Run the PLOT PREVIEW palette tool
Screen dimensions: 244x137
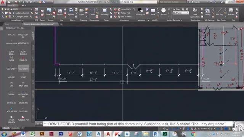(x=11, y=120)
